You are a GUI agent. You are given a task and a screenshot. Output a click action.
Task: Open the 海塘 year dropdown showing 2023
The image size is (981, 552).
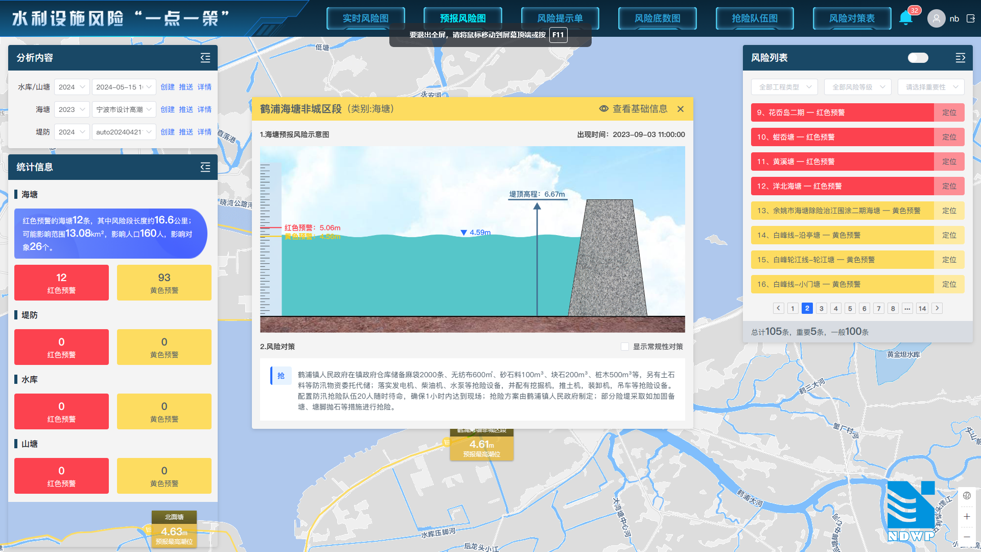coord(72,109)
